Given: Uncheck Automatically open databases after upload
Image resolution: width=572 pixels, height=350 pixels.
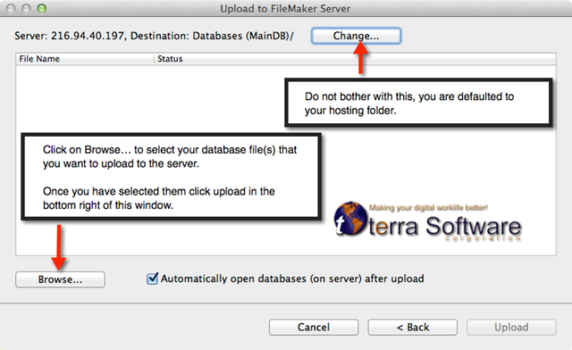Looking at the screenshot, I should click(x=152, y=279).
